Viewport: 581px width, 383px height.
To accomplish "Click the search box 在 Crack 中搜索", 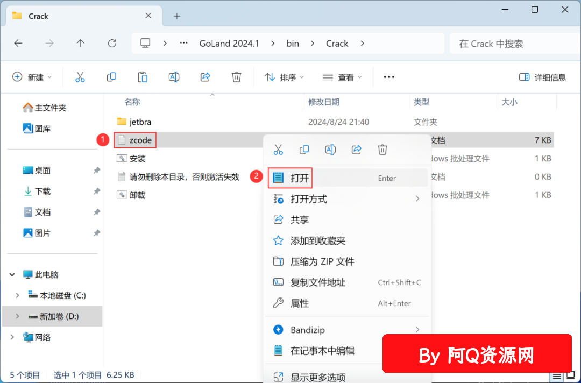I will tap(515, 44).
